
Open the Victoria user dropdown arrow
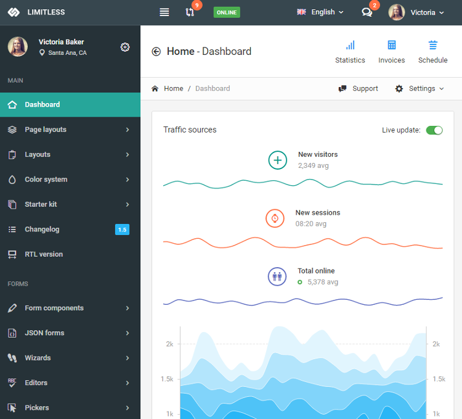click(442, 13)
